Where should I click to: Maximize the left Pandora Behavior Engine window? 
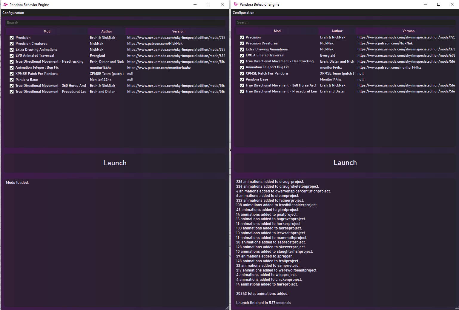(208, 4)
